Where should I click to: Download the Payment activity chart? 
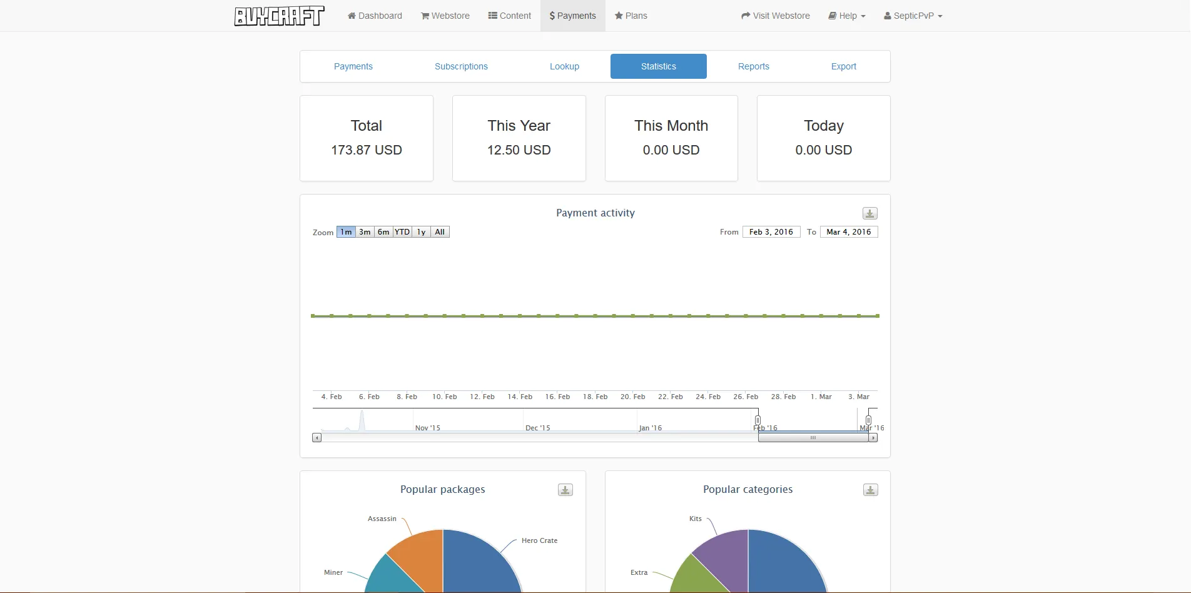[870, 213]
